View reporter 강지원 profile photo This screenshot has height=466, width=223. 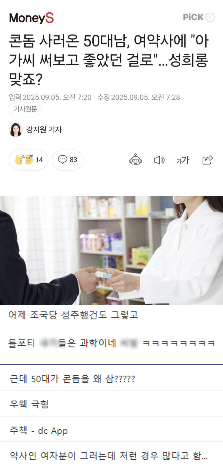(x=16, y=130)
